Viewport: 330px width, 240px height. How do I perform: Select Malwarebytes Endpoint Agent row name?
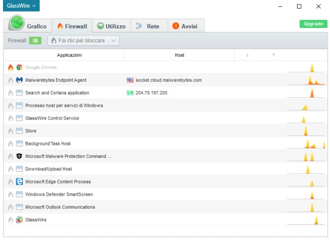point(56,80)
